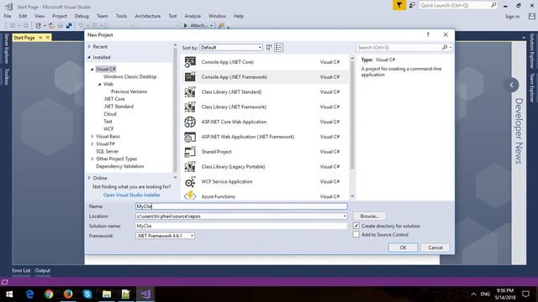Open the Sort by dropdown
Image resolution: width=538 pixels, height=302 pixels.
(231, 48)
